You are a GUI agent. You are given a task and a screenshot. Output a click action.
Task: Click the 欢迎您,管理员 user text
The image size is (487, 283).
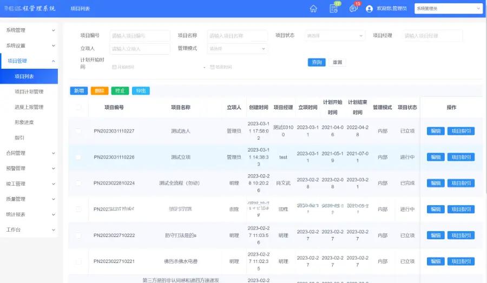(392, 9)
